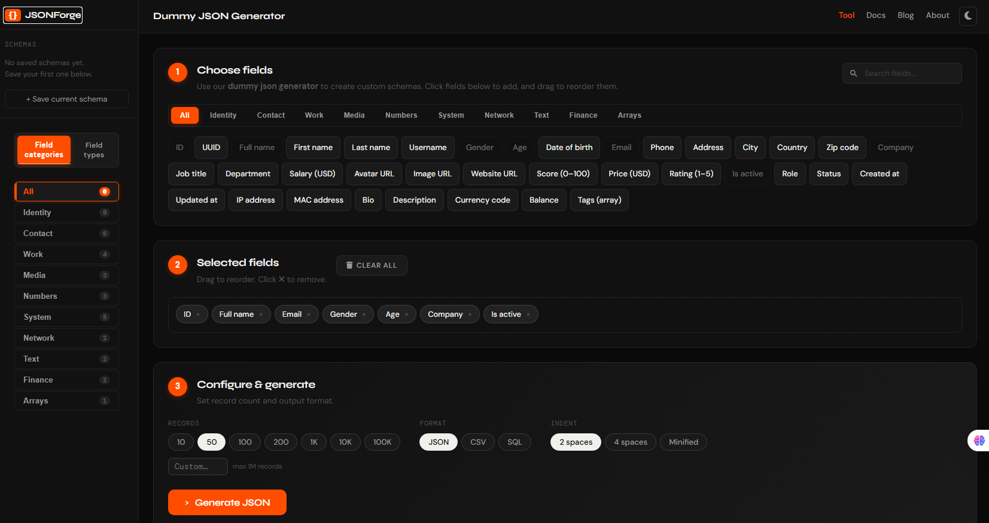
Task: Choose JSON output format
Action: 439,442
